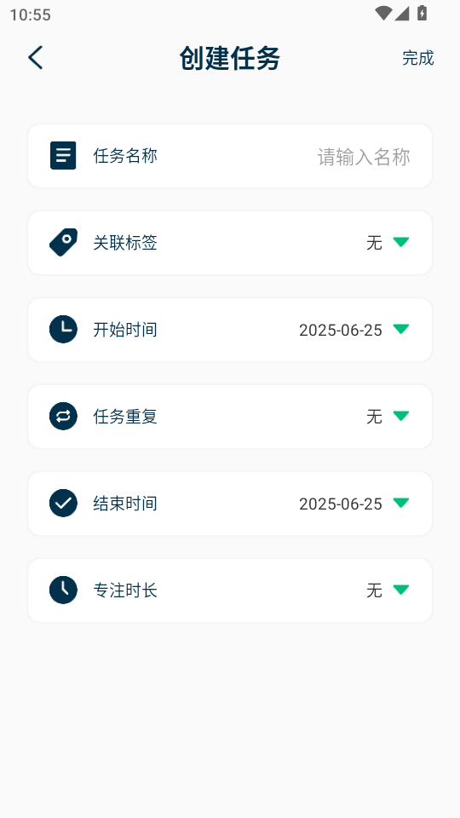Screen dimensions: 460x818
Task: Open the 结束时间 date dropdown arrow
Action: click(401, 503)
